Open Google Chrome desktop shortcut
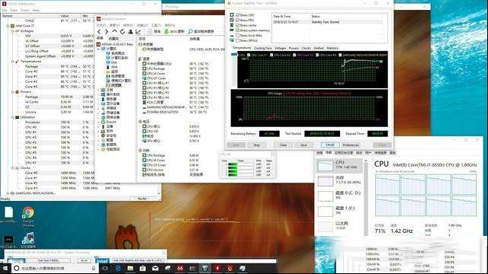 pos(28,213)
